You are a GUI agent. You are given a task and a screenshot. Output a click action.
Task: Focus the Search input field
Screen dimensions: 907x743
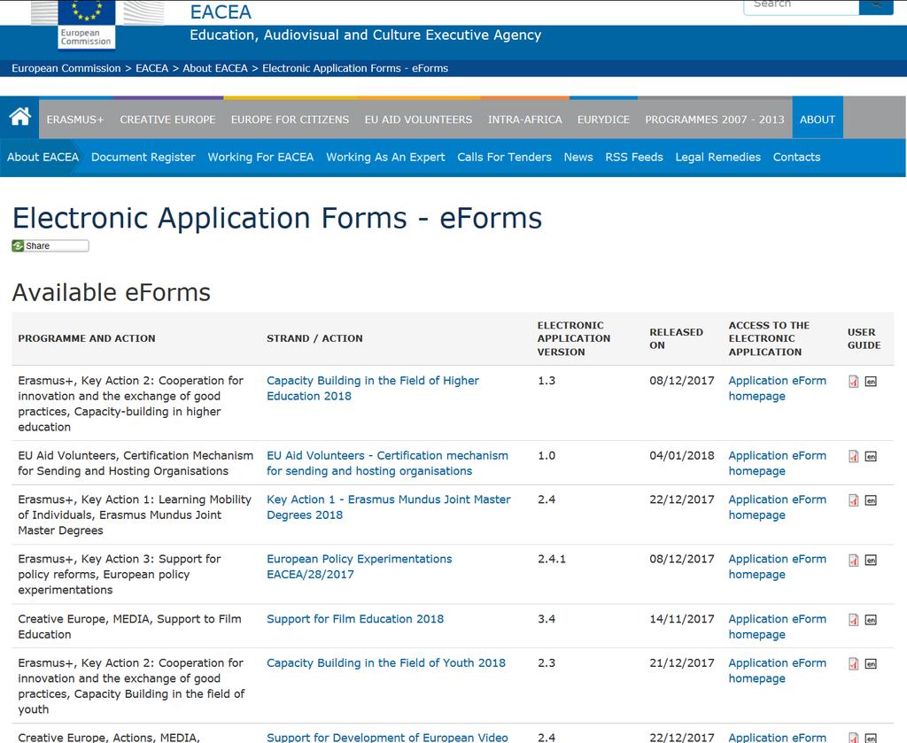point(801,6)
